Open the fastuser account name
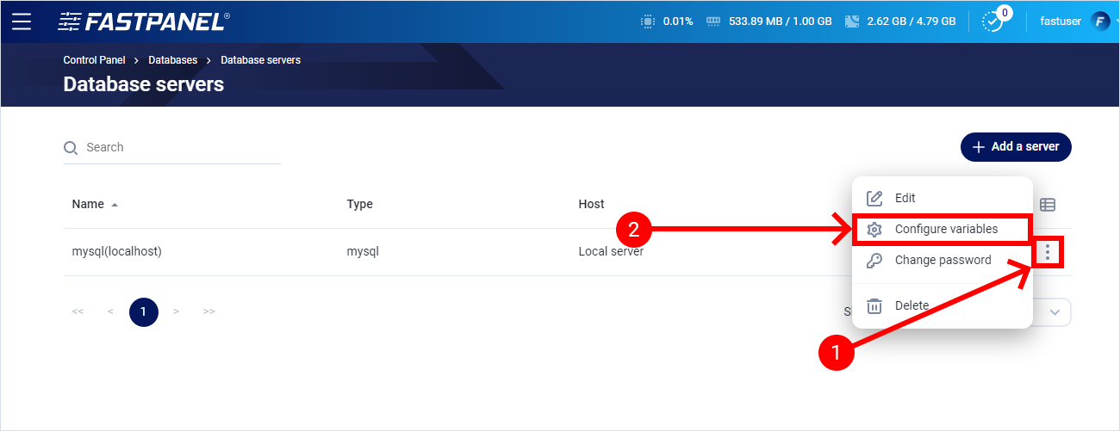This screenshot has width=1120, height=431. 1061,22
